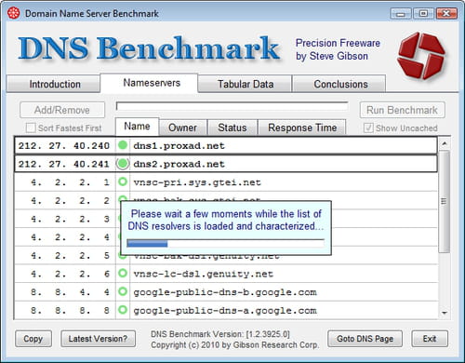Click the status circle next to vnsc-lc-dsl.genuity.net
This screenshot has height=363, width=465.
click(123, 274)
